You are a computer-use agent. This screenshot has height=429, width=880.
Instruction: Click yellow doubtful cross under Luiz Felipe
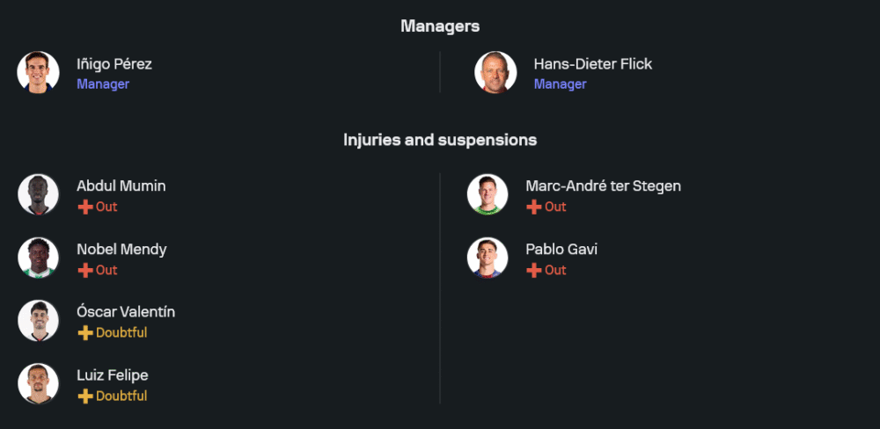point(85,396)
